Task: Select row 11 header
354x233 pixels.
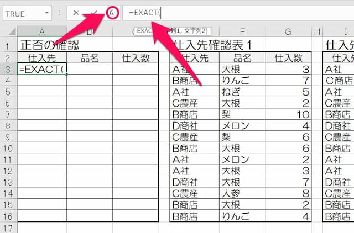Action: pyautogui.click(x=8, y=160)
